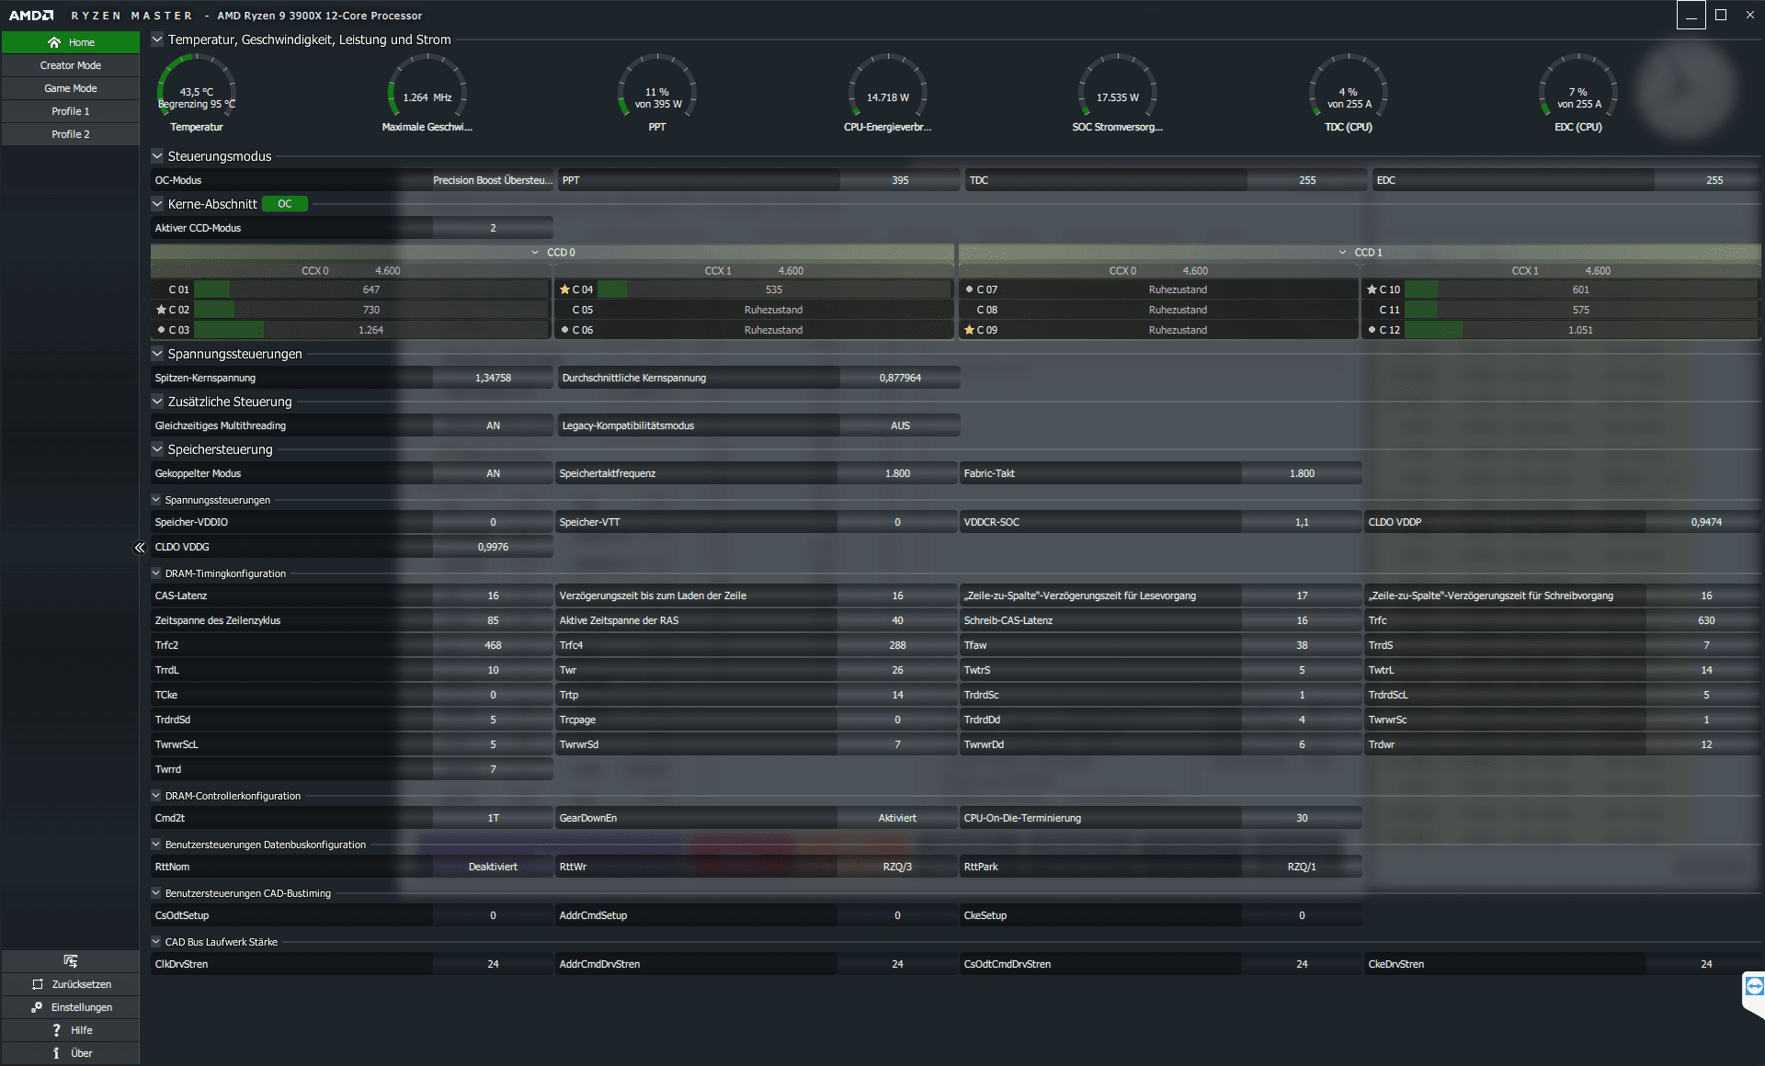Switch to Game Mode
Image resolution: width=1765 pixels, height=1066 pixels.
pyautogui.click(x=71, y=88)
